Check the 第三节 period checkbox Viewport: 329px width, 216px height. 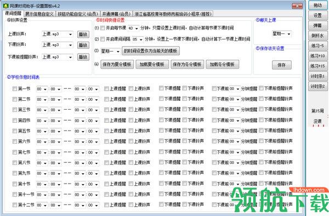point(14,110)
